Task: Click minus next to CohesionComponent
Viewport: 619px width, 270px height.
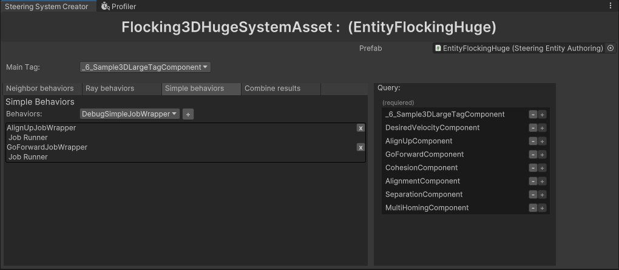Action: 533,168
